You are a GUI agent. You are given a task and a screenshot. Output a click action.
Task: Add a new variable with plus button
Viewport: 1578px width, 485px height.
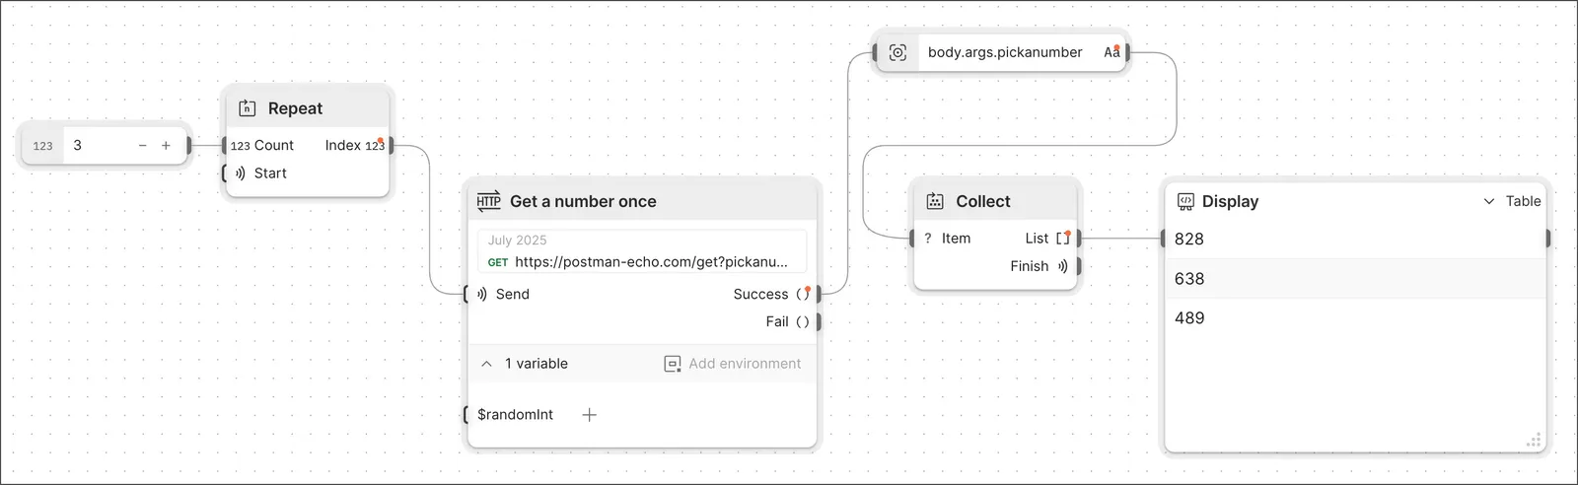pyautogui.click(x=589, y=415)
